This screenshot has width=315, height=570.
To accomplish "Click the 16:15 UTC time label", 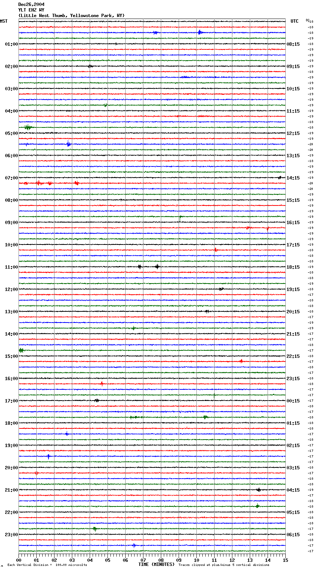I will click(x=293, y=223).
